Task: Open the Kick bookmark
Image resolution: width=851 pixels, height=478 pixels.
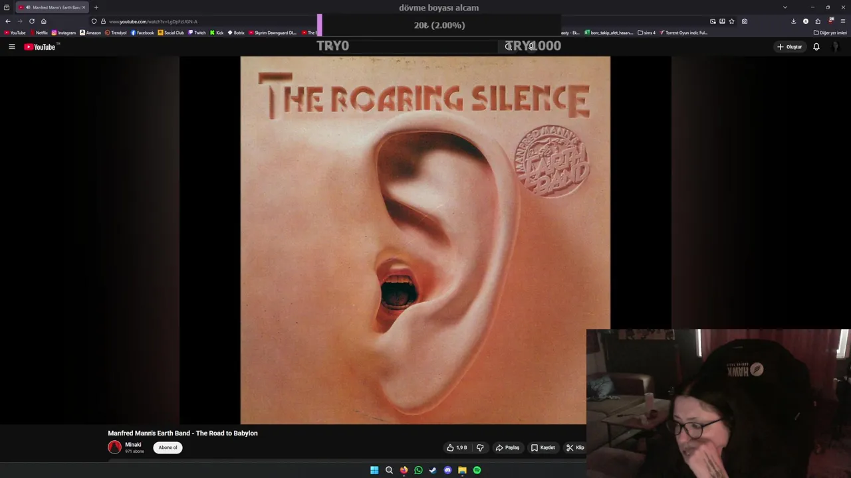Action: tap(217, 33)
